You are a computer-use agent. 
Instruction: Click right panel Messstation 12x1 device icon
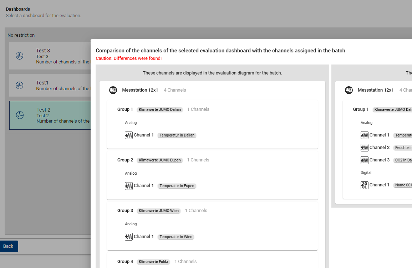pyautogui.click(x=349, y=90)
